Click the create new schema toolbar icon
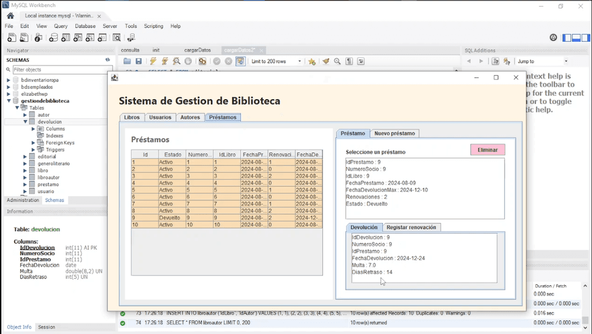Viewport: 592px width, 334px height. coord(53,38)
